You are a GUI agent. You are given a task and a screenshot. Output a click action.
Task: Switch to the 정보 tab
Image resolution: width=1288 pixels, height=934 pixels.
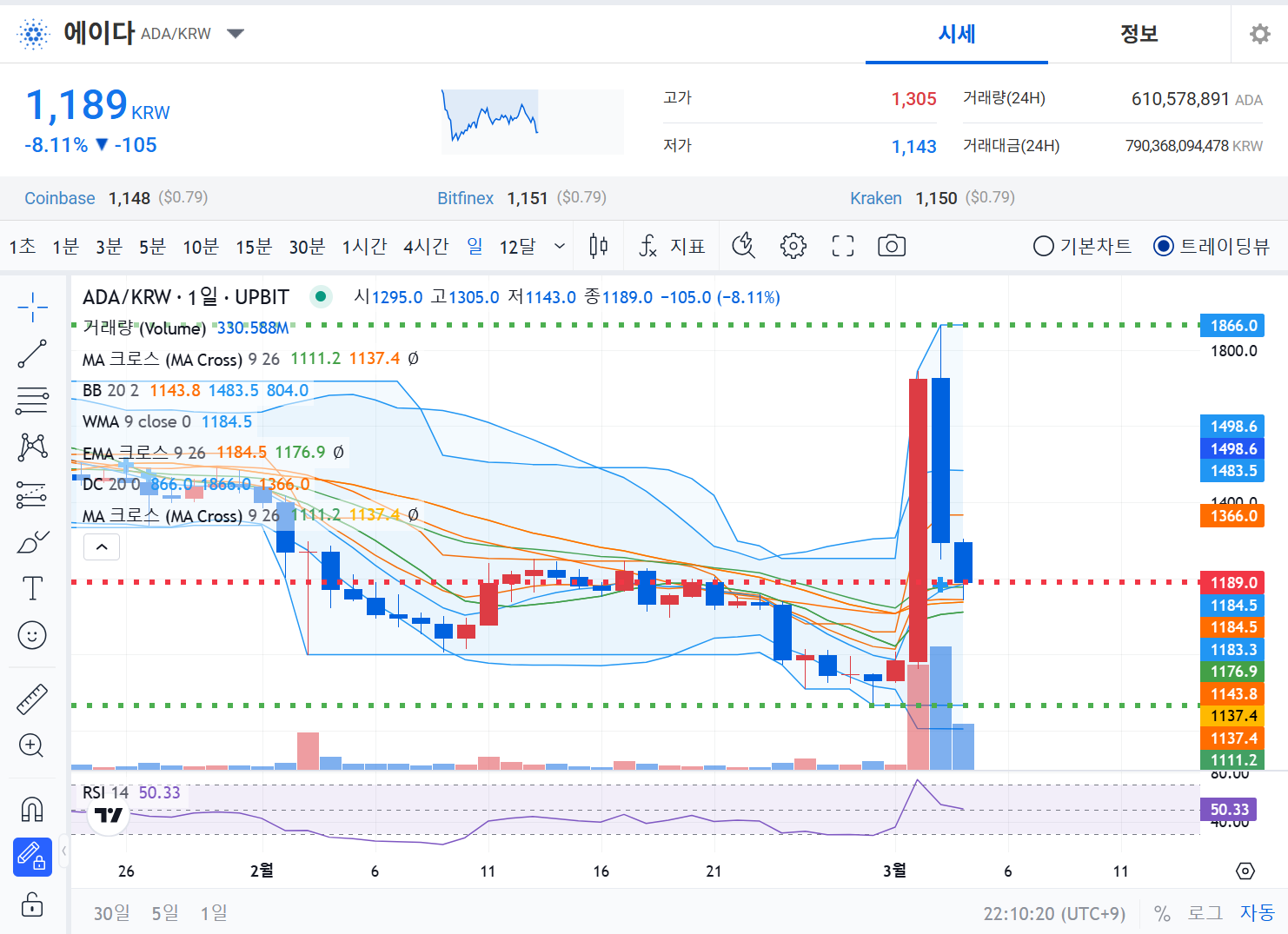(x=1139, y=34)
